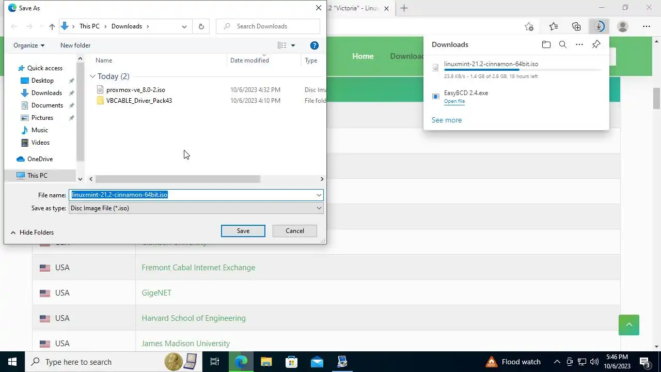Select Pictures in navigation pane
This screenshot has height=372, width=661.
pyautogui.click(x=42, y=118)
